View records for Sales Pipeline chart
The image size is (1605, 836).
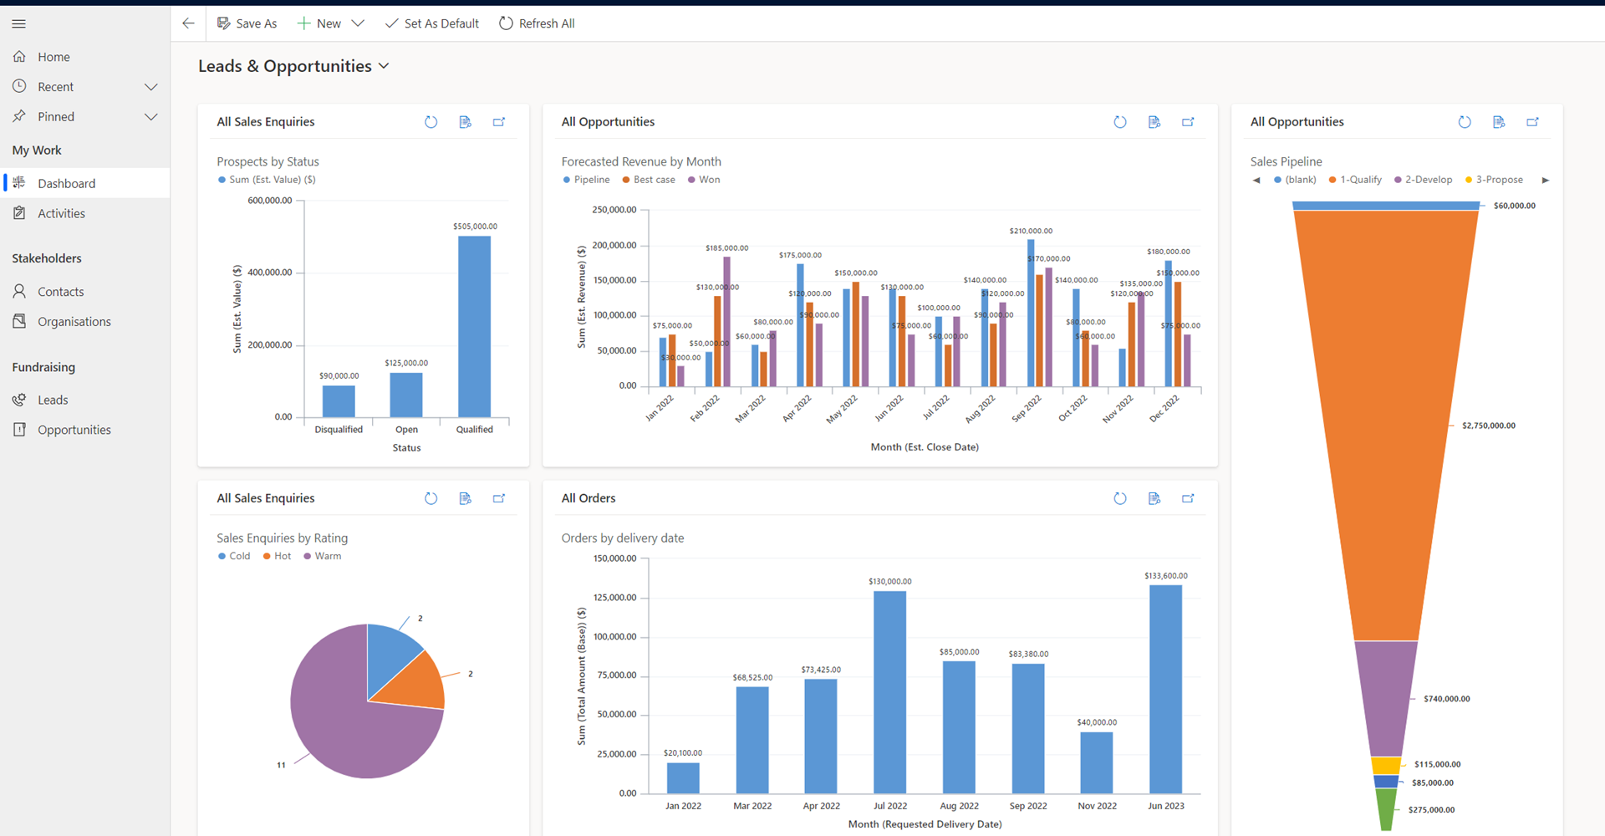pos(1499,122)
